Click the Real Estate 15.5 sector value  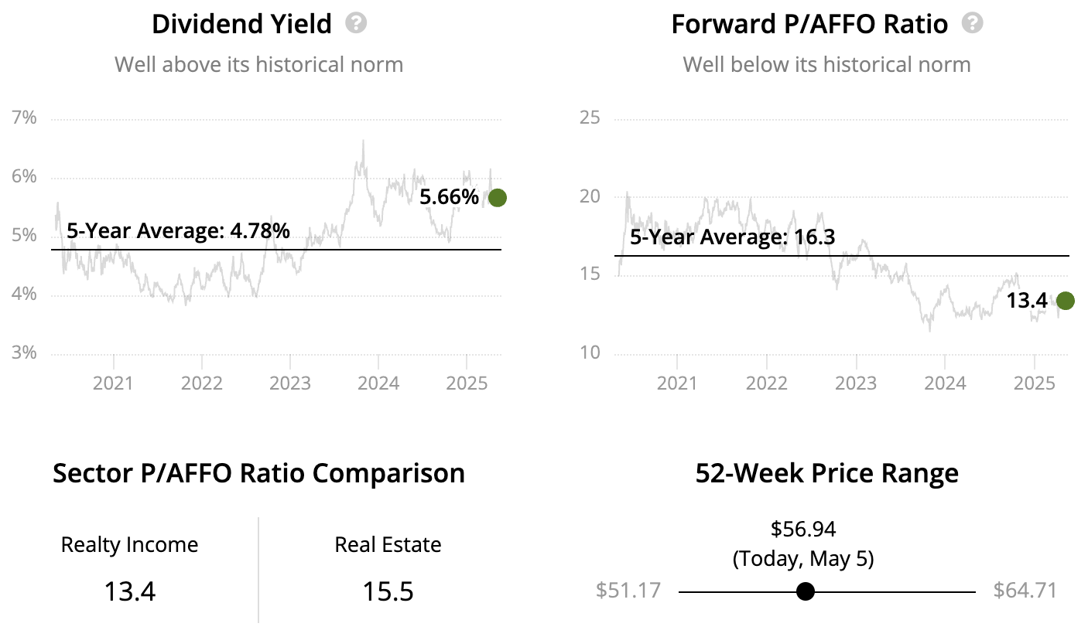coord(388,592)
